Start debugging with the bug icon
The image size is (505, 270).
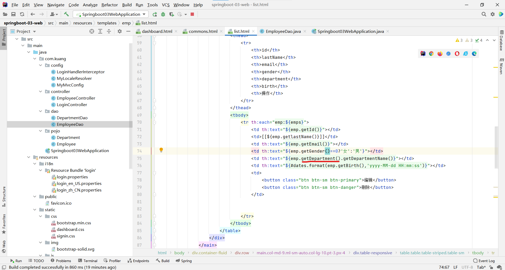pos(163,14)
